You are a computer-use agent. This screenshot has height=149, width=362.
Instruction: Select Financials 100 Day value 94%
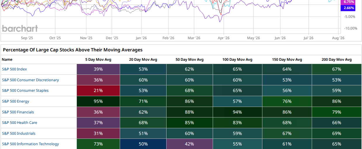237,112
